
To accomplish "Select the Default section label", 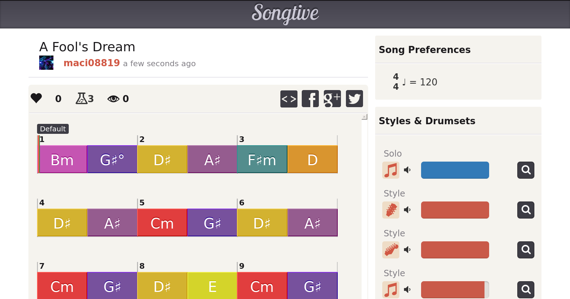I will pos(53,129).
